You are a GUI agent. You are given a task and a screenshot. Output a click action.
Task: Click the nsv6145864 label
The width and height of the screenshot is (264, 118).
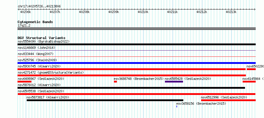pos(251,79)
